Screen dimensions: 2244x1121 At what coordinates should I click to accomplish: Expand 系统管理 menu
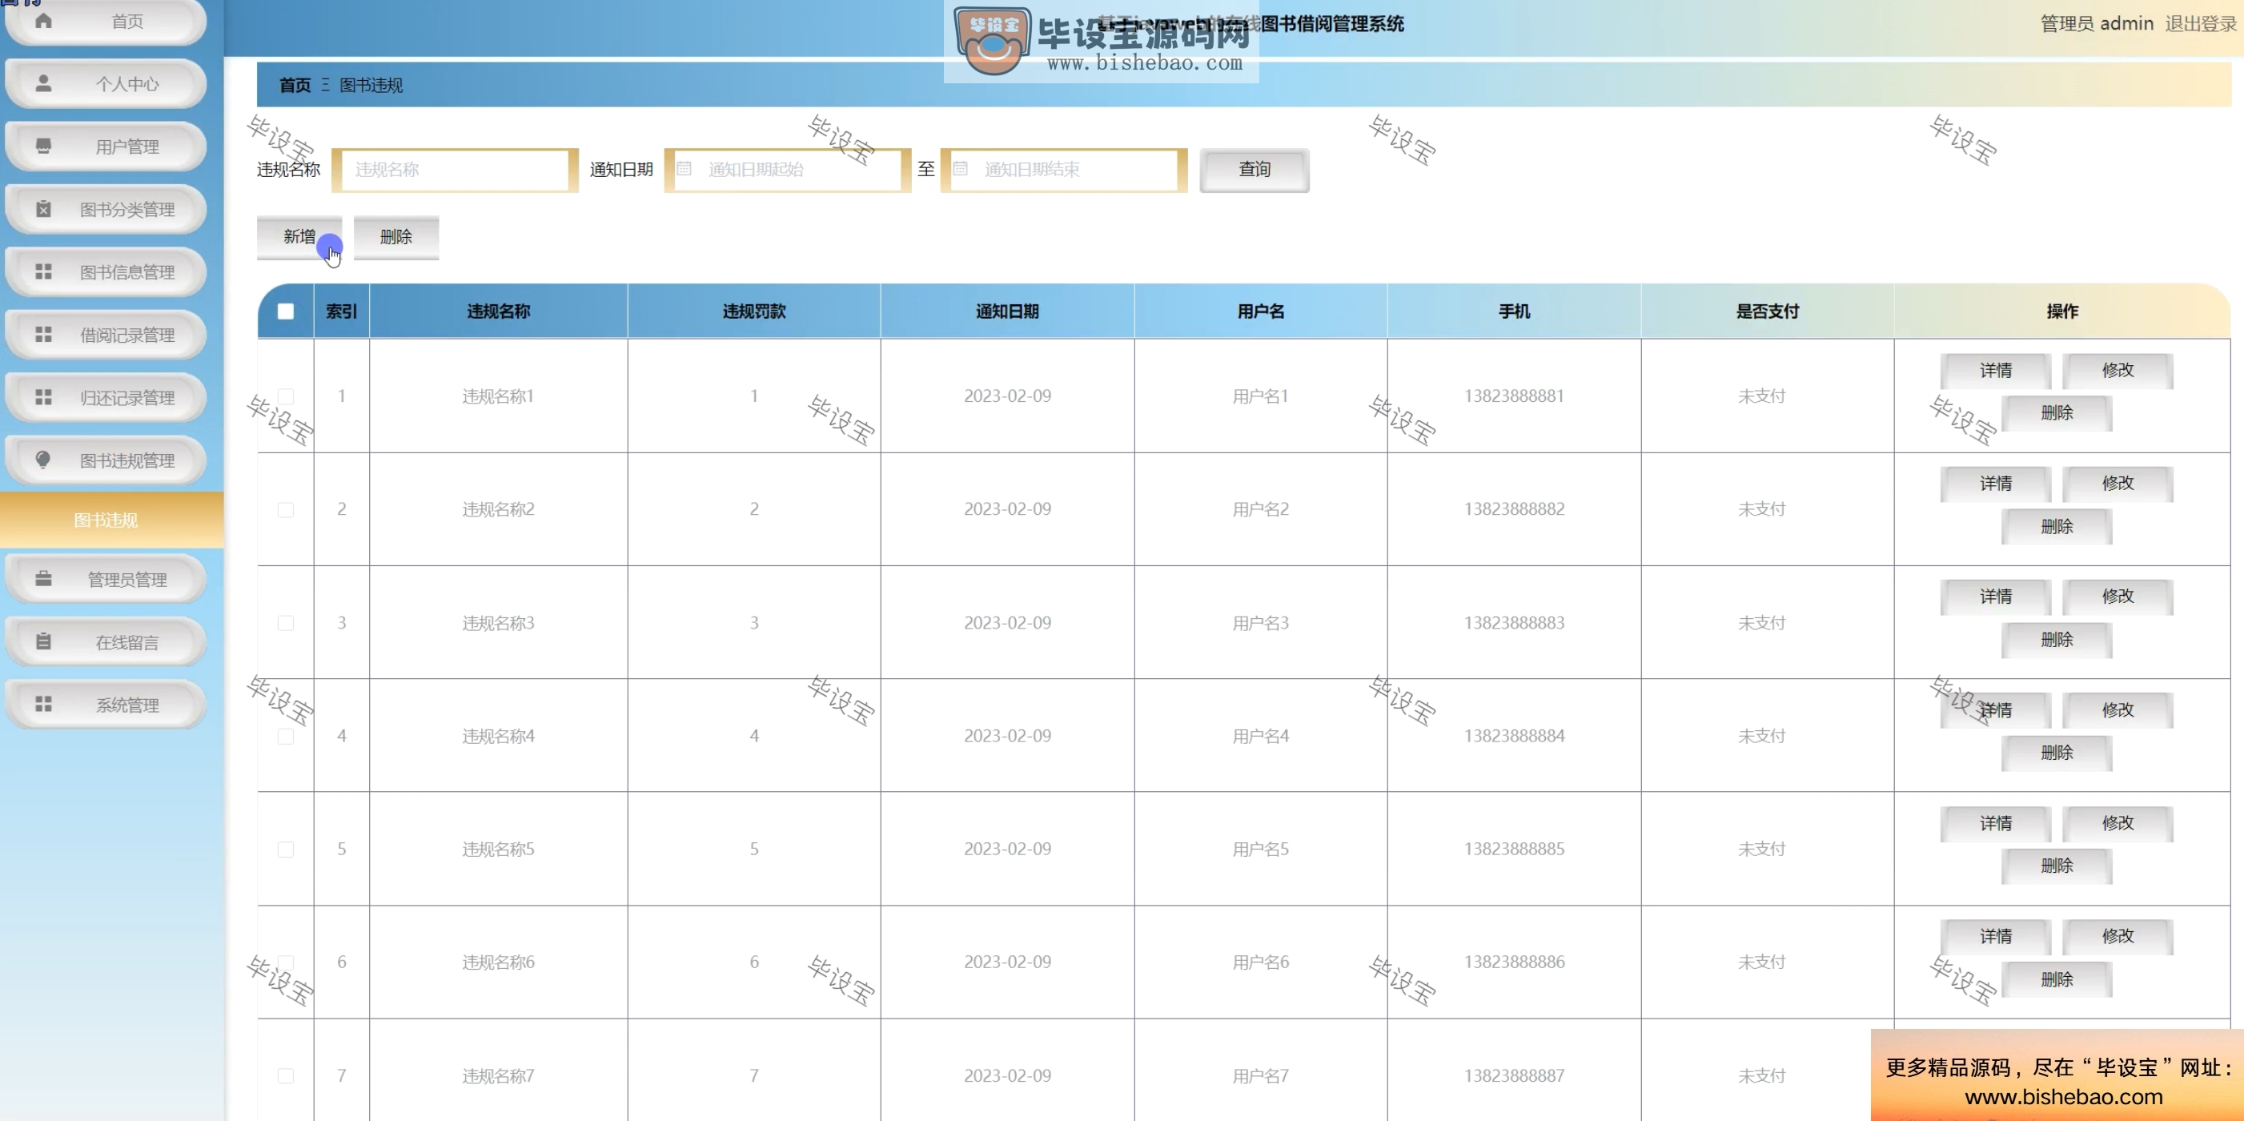pyautogui.click(x=106, y=705)
